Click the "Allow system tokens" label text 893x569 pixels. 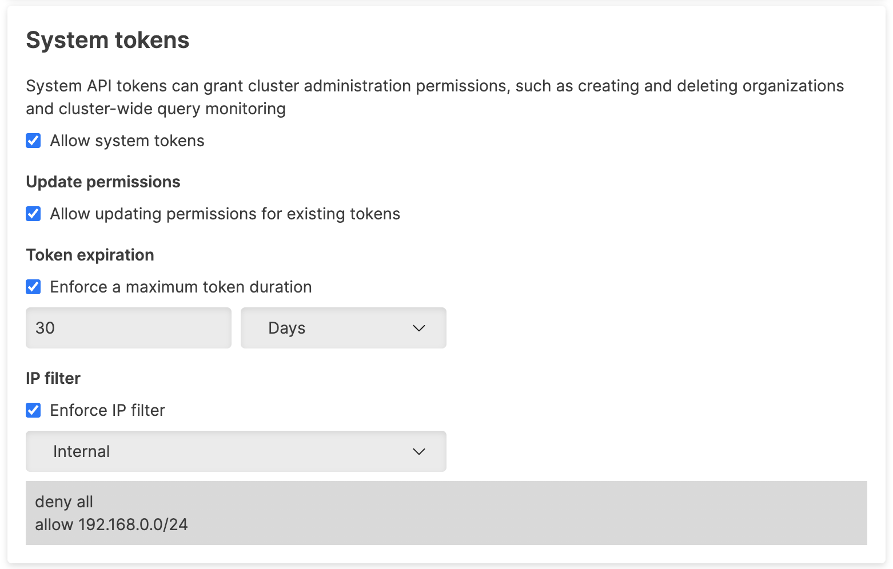click(127, 141)
